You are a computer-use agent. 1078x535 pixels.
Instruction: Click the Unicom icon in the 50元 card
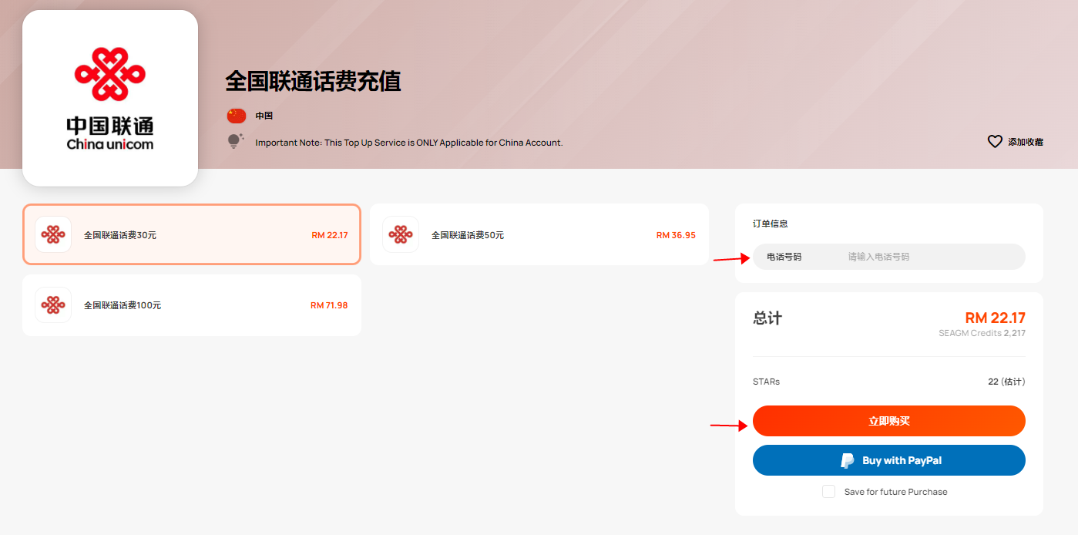pyautogui.click(x=401, y=234)
